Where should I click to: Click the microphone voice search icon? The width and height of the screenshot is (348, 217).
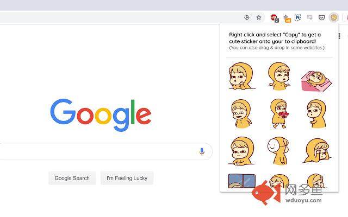coord(202,151)
